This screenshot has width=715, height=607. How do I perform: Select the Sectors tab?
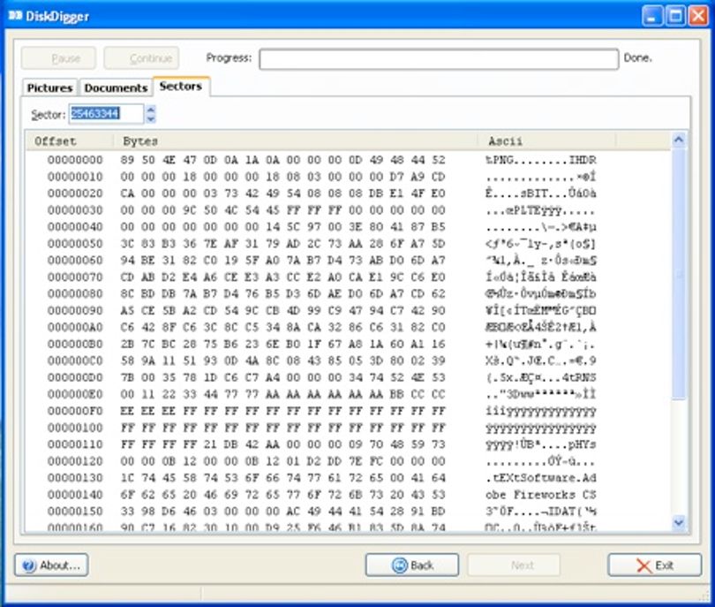(x=181, y=87)
